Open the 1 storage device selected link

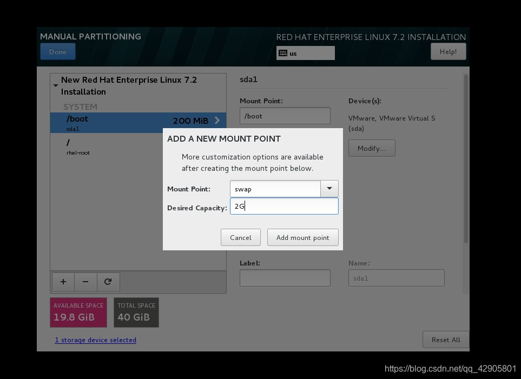[x=95, y=340]
